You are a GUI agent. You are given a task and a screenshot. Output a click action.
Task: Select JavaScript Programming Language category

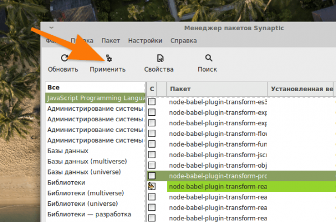tap(95, 98)
